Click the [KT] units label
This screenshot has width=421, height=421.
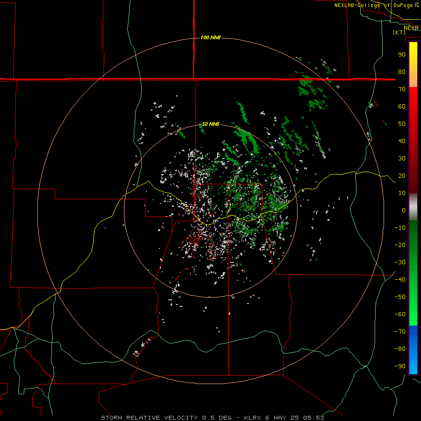[x=399, y=32]
